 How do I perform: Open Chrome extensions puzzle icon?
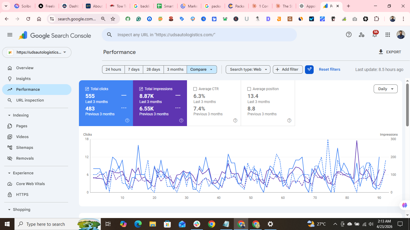376,19
